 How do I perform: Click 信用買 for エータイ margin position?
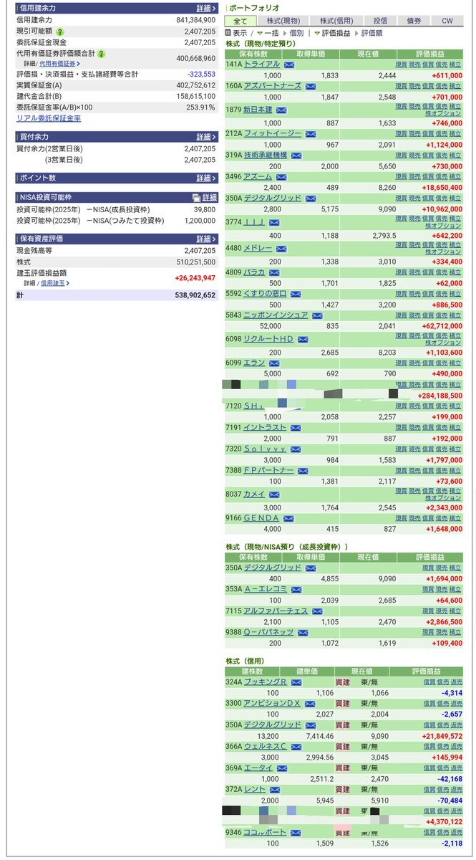click(x=429, y=768)
